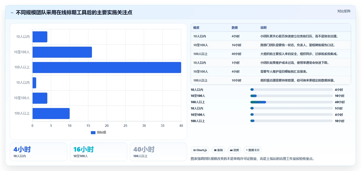
Task: Click the chart bar reaching 40
Action: point(107,67)
